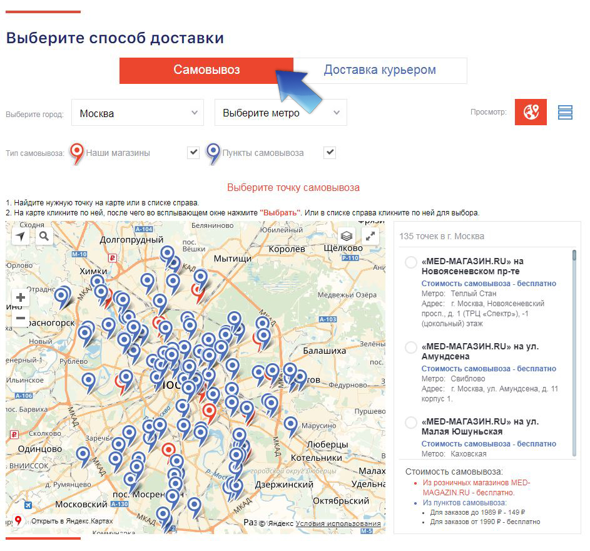
Task: Select the ул. Амундсена store radio button
Action: tap(411, 348)
